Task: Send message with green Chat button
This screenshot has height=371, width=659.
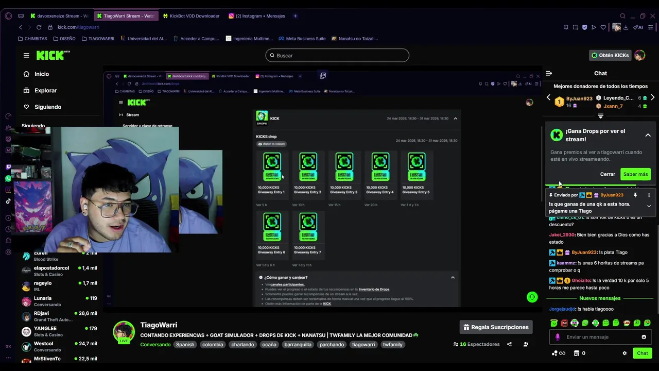Action: point(642,353)
